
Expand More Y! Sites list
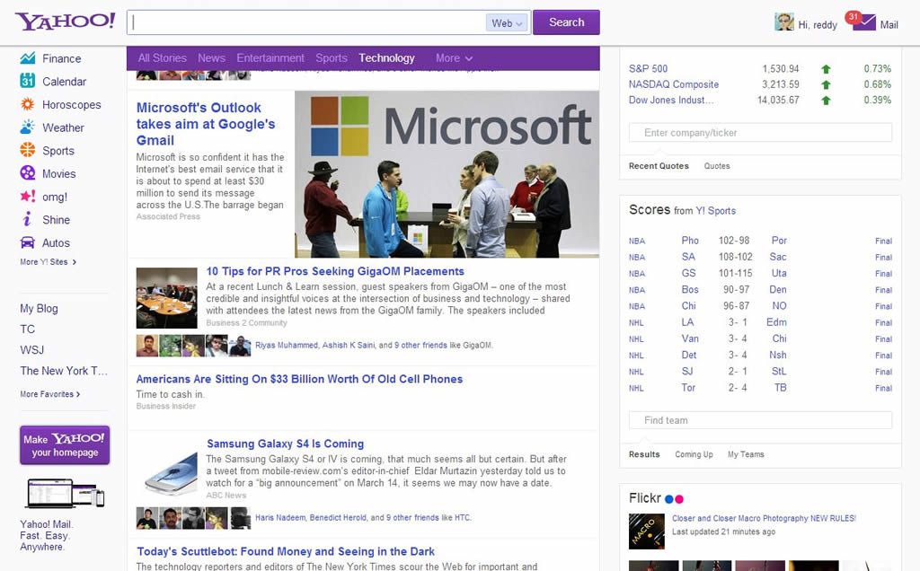coord(49,262)
